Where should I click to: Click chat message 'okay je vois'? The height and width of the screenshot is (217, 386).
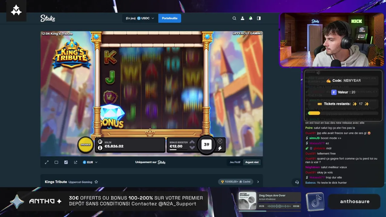click(325, 172)
